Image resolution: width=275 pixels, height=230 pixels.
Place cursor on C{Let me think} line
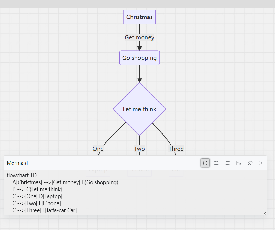(x=37, y=189)
